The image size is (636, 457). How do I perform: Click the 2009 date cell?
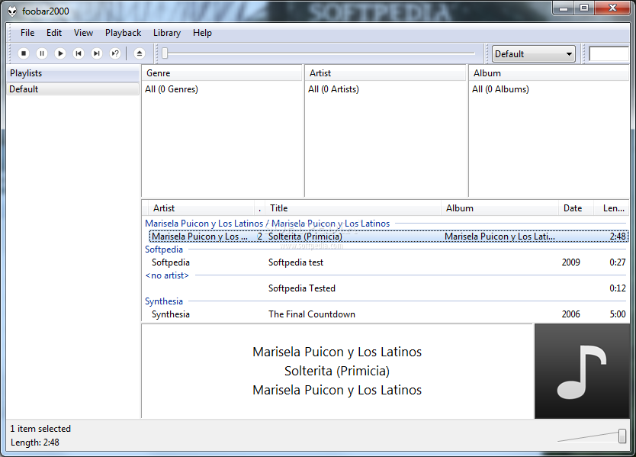click(570, 262)
